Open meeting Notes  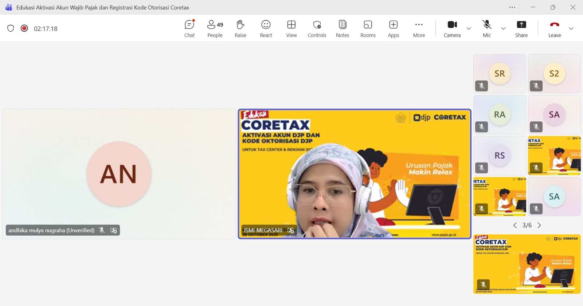point(343,28)
